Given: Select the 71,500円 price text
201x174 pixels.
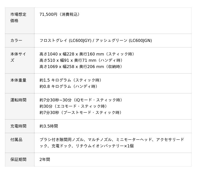Looking at the screenshot, I should pos(48,15).
